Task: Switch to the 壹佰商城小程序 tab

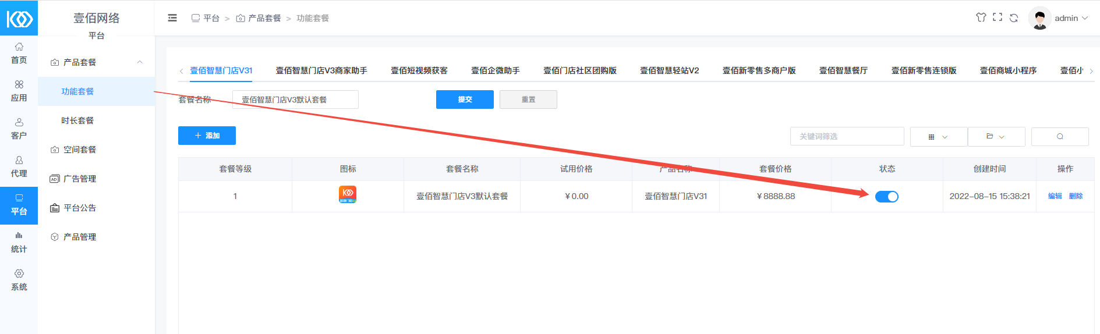Action: tap(1009, 70)
